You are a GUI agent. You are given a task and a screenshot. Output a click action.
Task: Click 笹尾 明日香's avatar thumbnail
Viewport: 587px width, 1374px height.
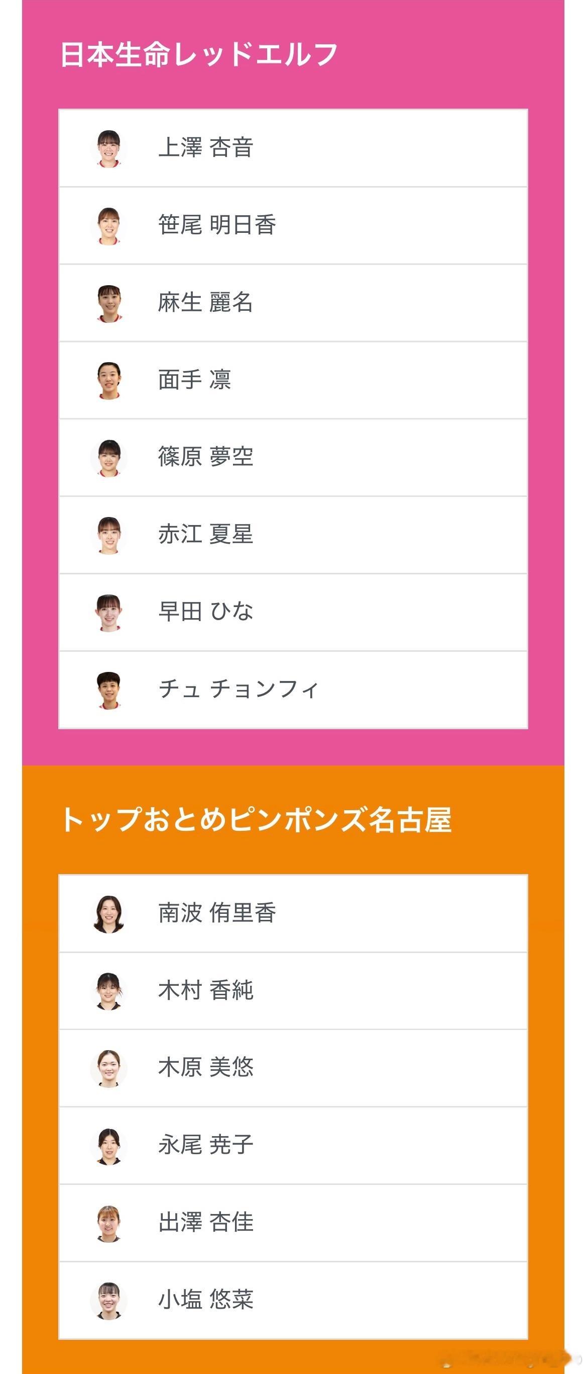[108, 226]
